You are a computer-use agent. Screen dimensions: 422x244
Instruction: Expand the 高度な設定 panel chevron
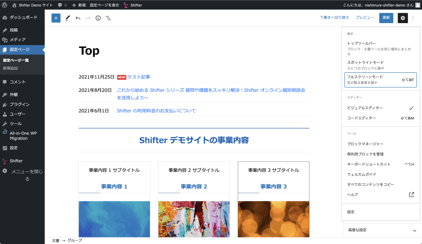click(415, 230)
